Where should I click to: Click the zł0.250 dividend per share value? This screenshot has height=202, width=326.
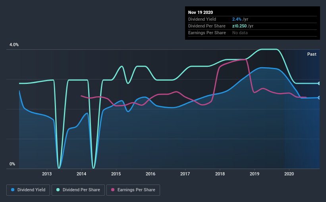click(239, 26)
